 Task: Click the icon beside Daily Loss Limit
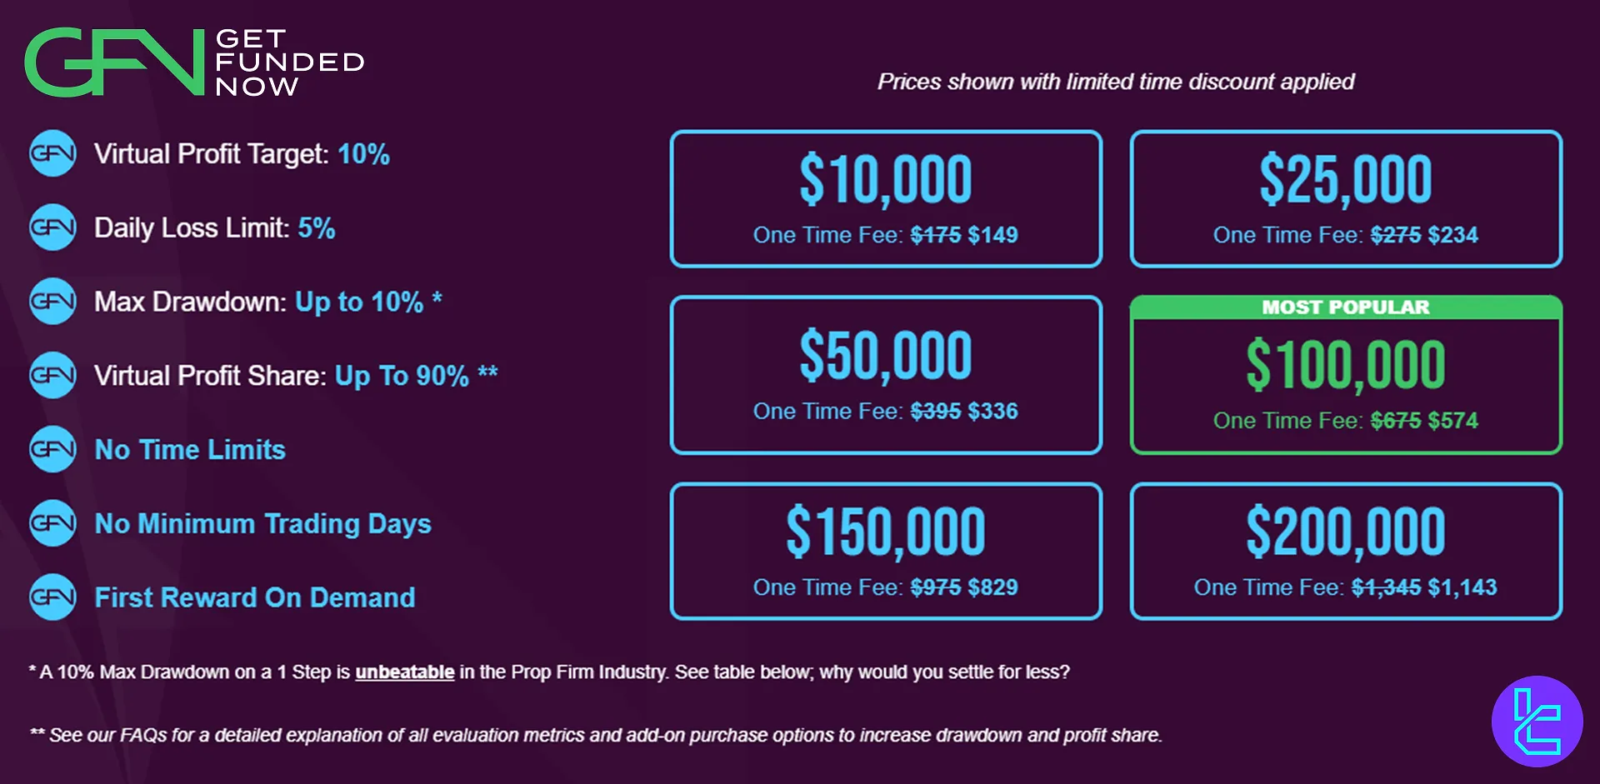coord(52,227)
